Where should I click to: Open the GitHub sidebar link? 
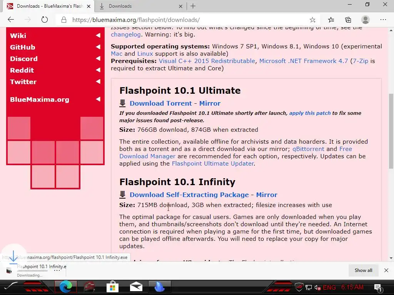coord(23,47)
